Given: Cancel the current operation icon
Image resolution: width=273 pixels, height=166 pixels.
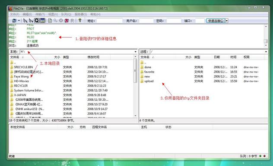Looking at the screenshot, I should point(61,21).
